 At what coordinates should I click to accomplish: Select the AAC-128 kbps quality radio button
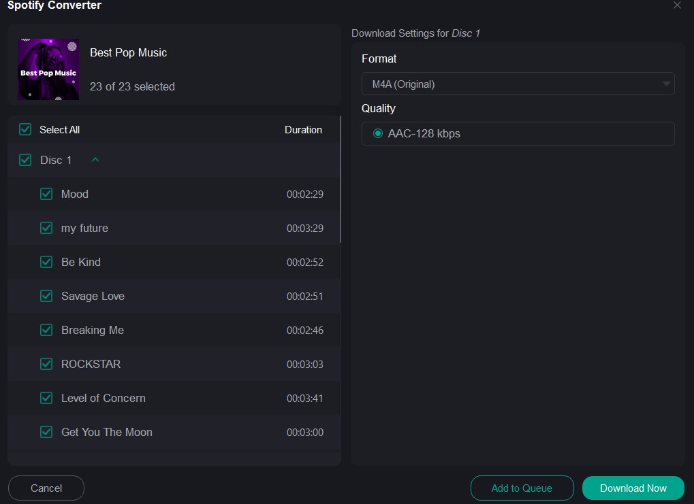(x=377, y=133)
